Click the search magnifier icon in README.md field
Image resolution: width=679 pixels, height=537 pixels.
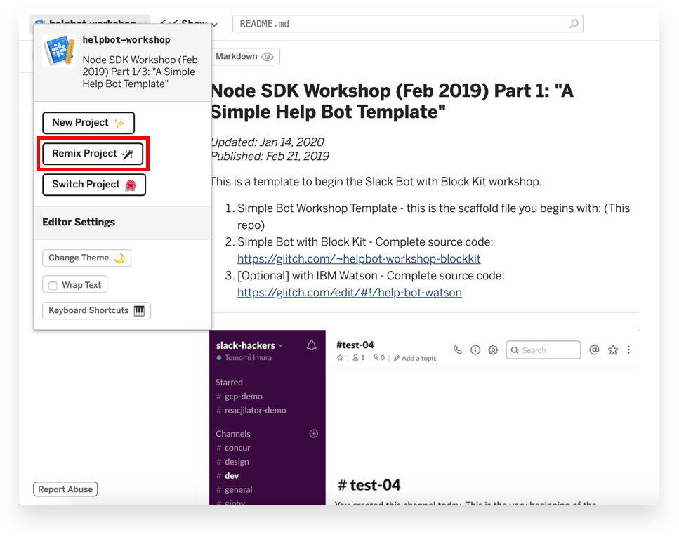574,24
